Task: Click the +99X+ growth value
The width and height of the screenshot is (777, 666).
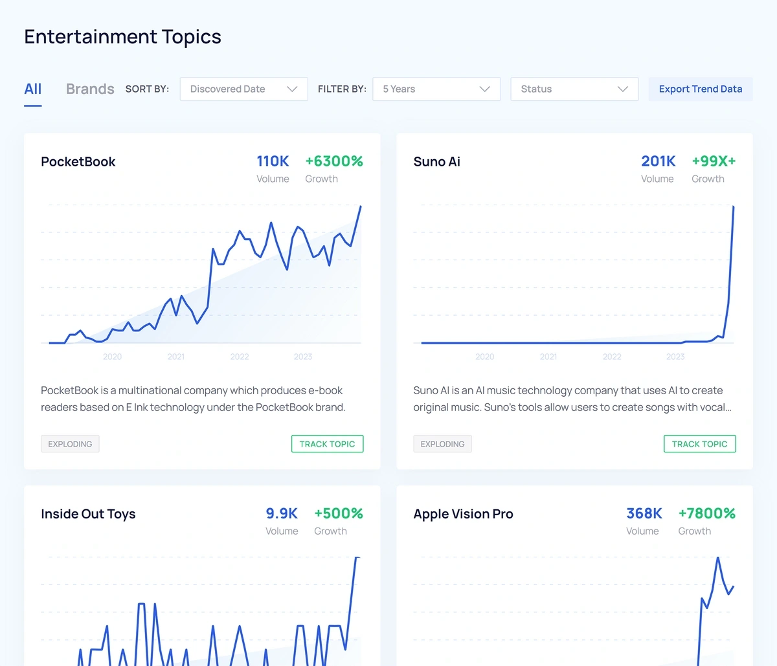Action: (x=714, y=161)
